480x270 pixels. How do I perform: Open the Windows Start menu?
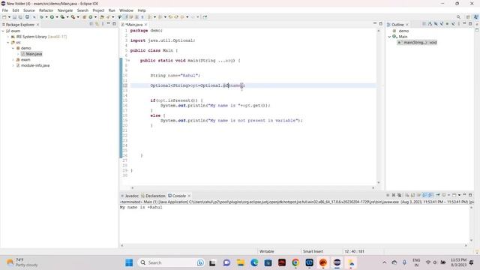[129, 262]
